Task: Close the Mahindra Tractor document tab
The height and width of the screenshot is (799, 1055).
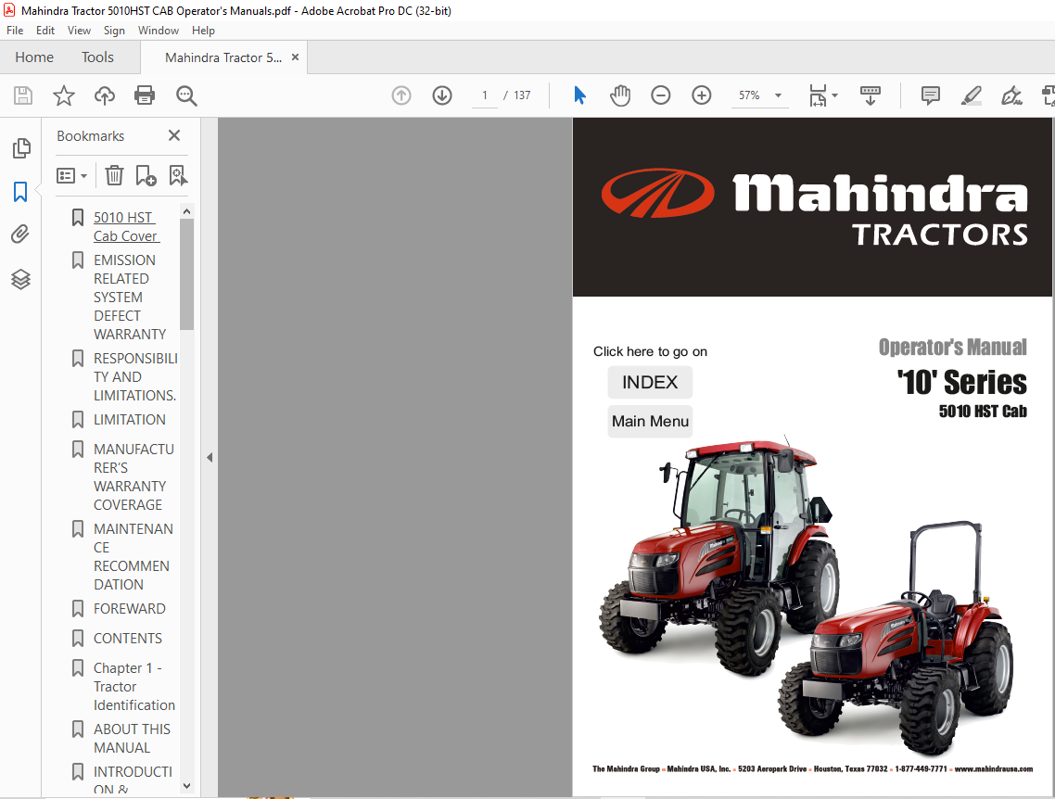Action: click(295, 57)
